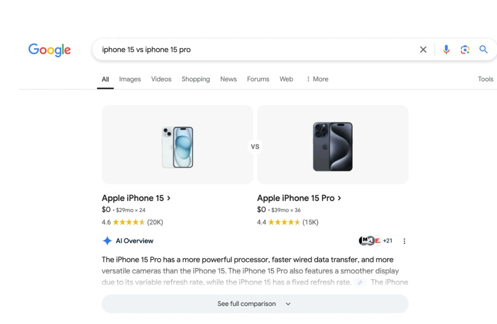Open Google Lens image search

click(x=465, y=50)
